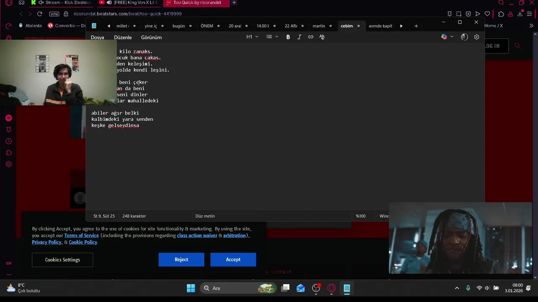Expand the H1 heading dropdown

[x=252, y=37]
